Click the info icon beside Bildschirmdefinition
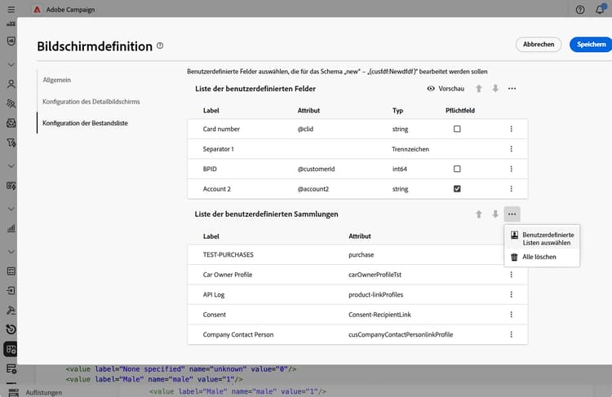 (x=160, y=46)
